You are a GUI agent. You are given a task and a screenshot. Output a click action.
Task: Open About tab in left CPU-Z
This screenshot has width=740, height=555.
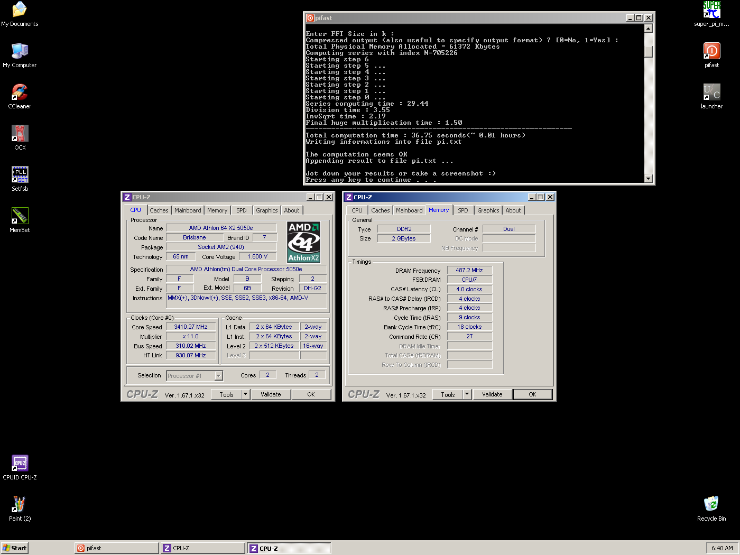[292, 210]
